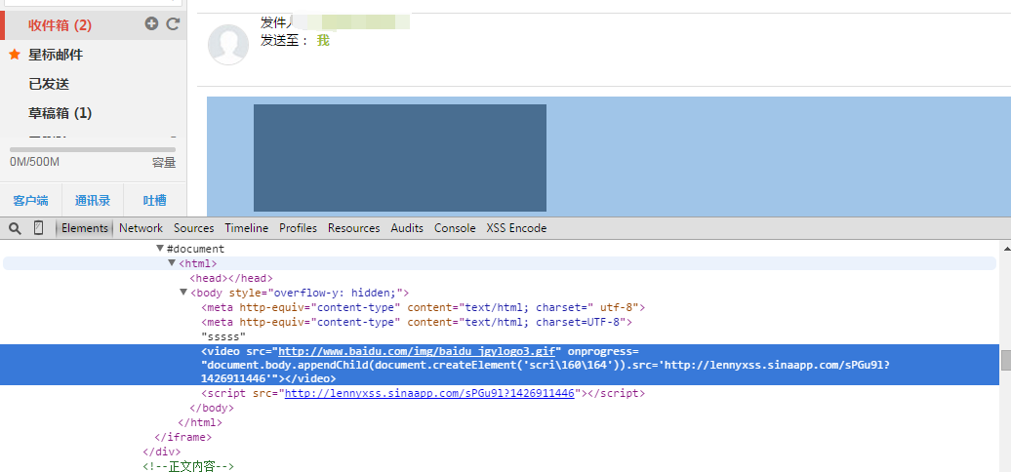Click the recipient name 我
1011x472 pixels.
click(x=323, y=41)
